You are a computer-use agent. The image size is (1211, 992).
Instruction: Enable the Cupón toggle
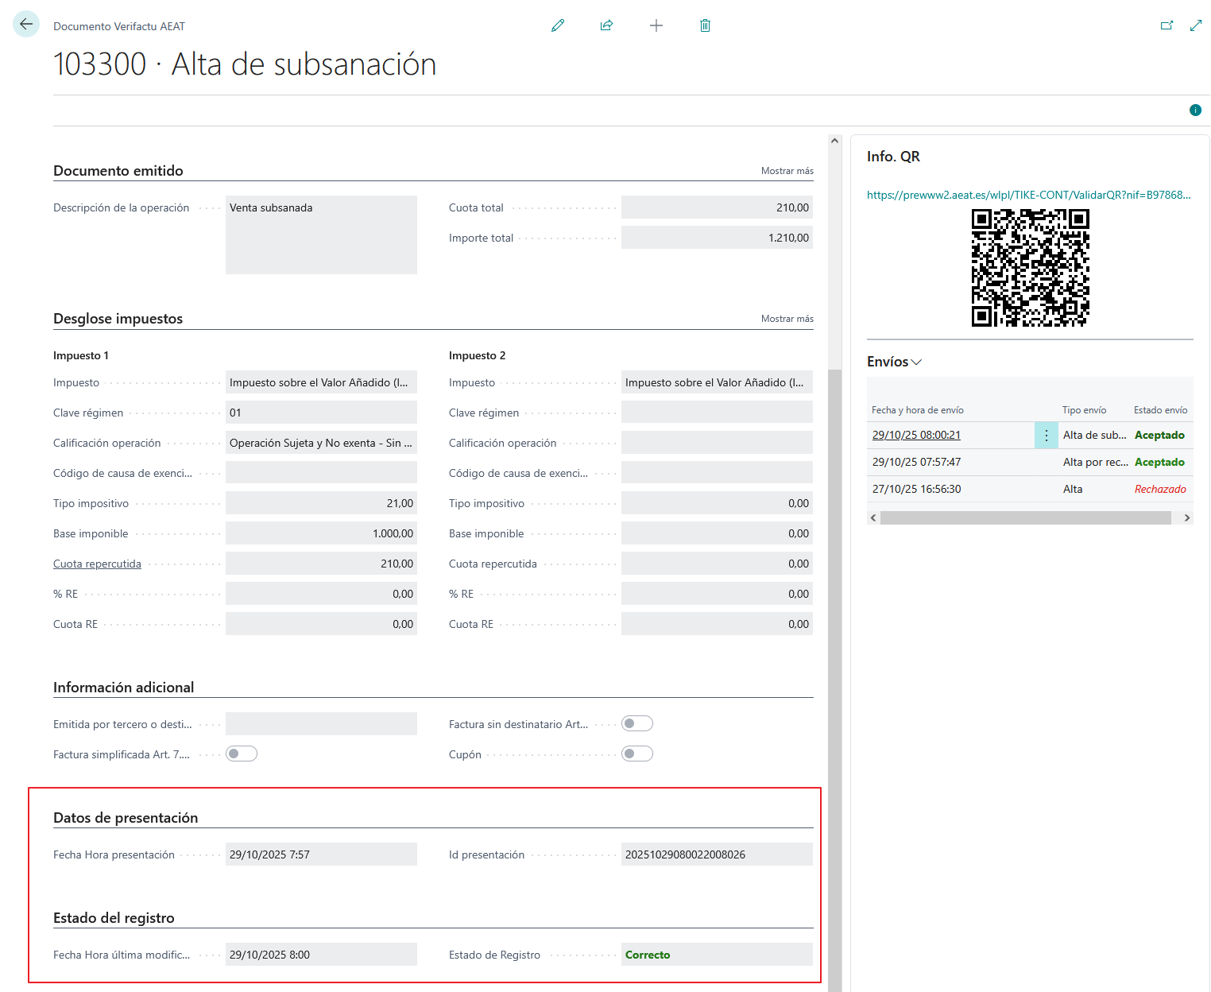pos(637,754)
